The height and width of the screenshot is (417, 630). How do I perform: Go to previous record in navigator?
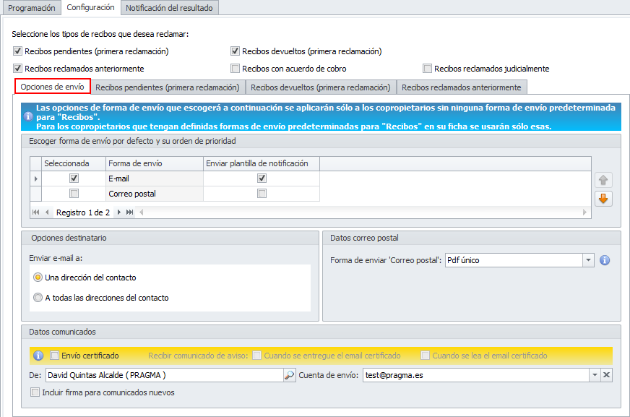[47, 212]
